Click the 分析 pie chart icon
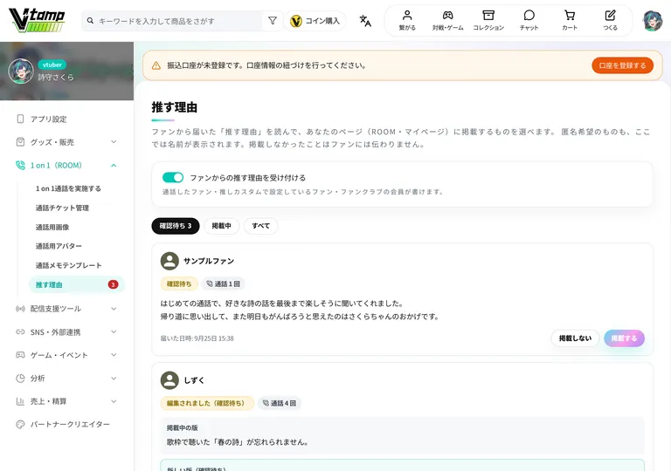 pos(20,379)
